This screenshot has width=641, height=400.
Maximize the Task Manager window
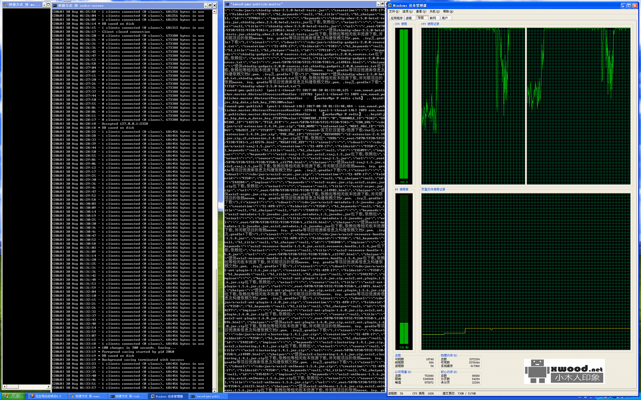[629, 6]
